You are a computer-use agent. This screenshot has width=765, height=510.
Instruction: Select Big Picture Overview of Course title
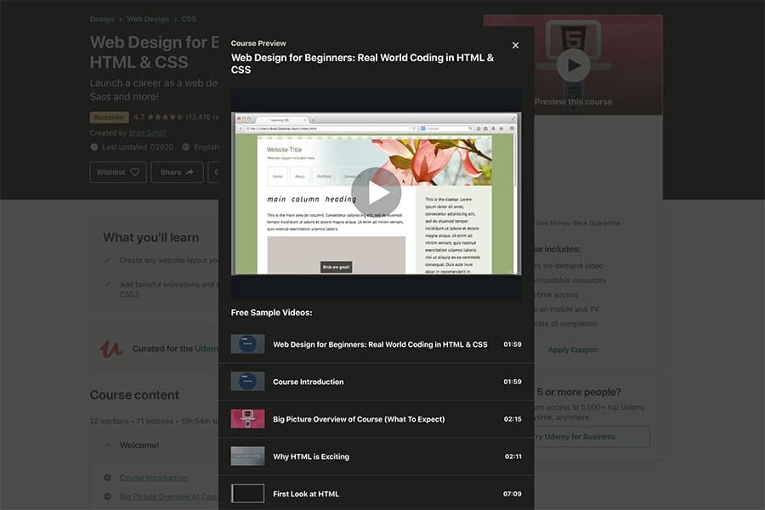pos(359,419)
